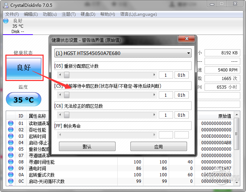Click the 应用 apply button
This screenshot has height=192, width=246.
tap(159, 146)
